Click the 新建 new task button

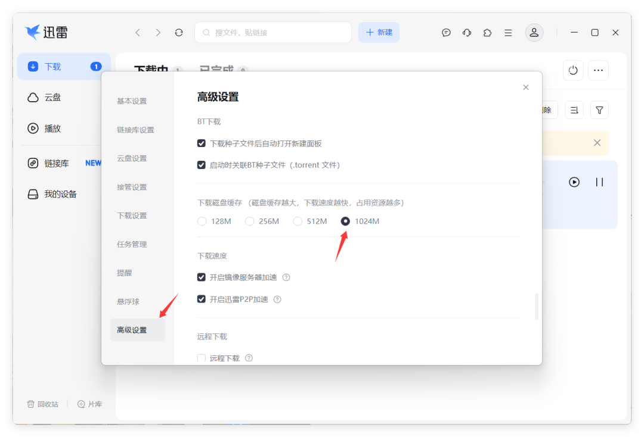pyautogui.click(x=379, y=32)
